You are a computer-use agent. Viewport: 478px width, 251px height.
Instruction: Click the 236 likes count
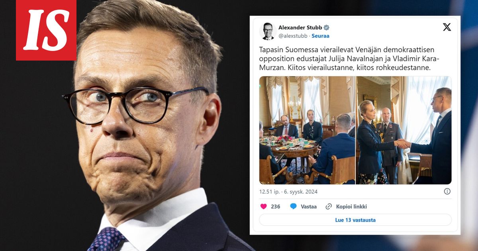(x=276, y=206)
